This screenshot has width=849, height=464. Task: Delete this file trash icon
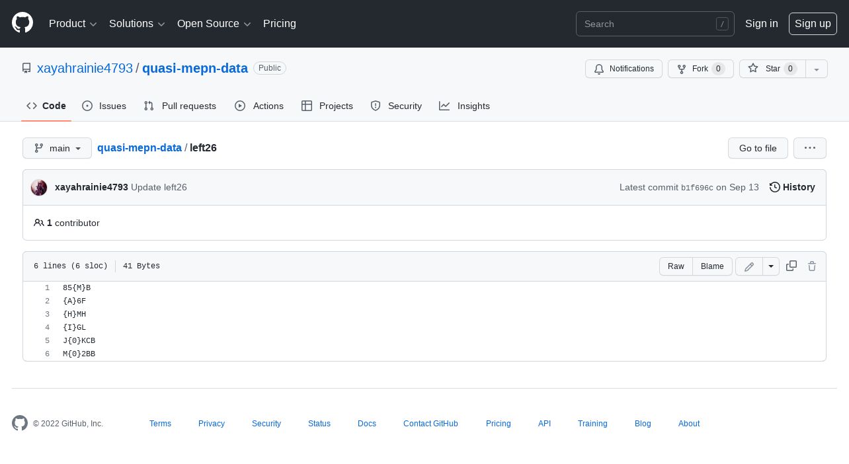[812, 266]
